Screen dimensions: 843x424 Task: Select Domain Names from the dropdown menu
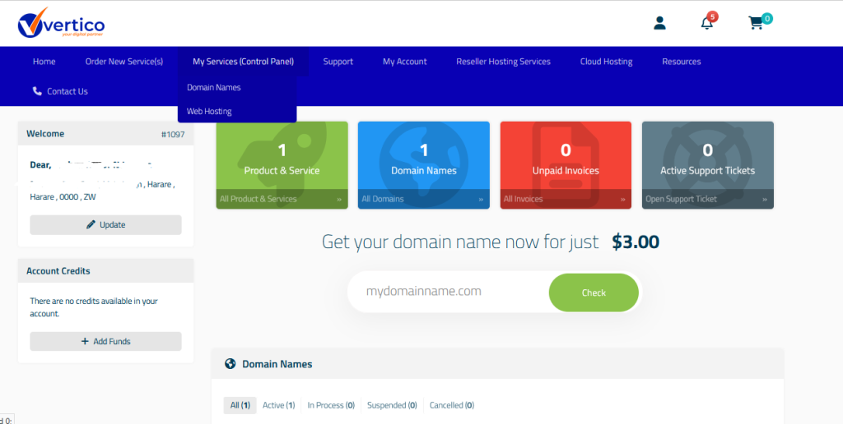(x=214, y=87)
